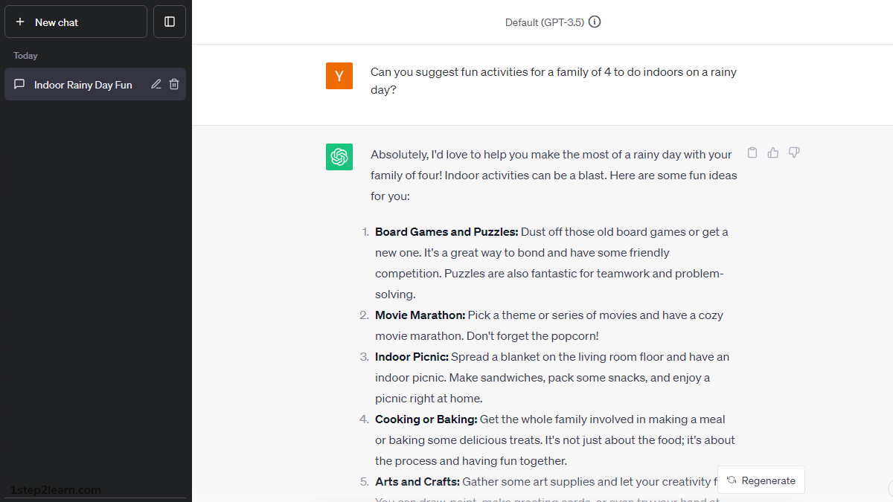
Task: Copy the response using the clipboard icon
Action: (752, 152)
